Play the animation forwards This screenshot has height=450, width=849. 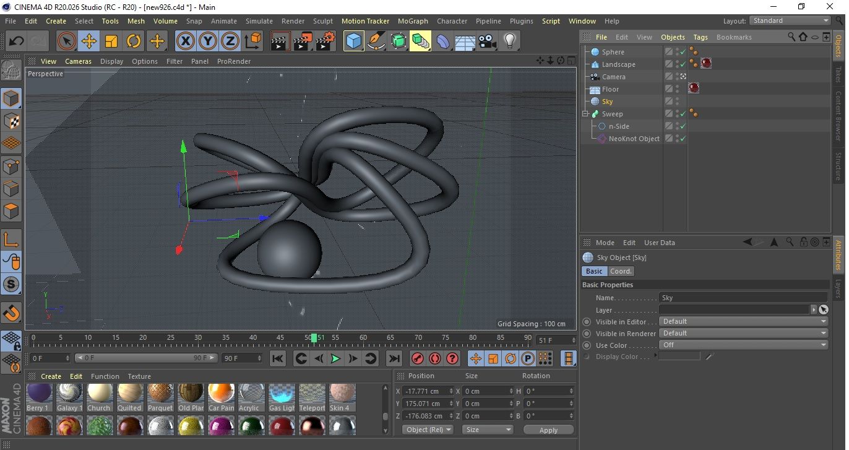(335, 358)
